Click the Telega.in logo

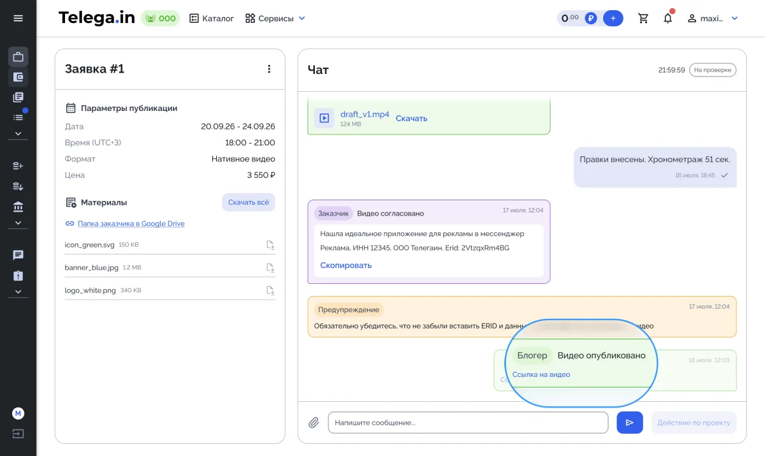96,18
